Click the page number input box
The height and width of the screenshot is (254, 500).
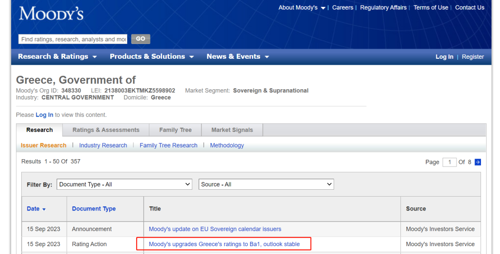click(449, 162)
